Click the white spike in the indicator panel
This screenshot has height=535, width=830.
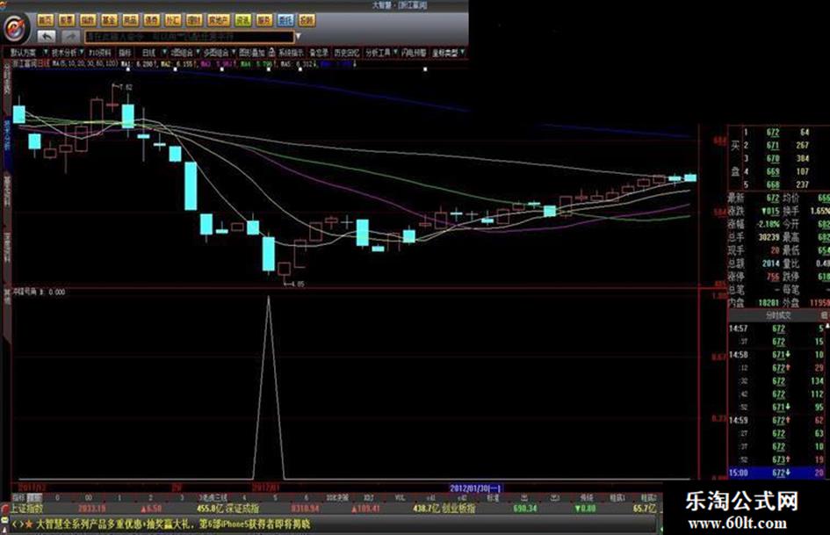click(269, 387)
